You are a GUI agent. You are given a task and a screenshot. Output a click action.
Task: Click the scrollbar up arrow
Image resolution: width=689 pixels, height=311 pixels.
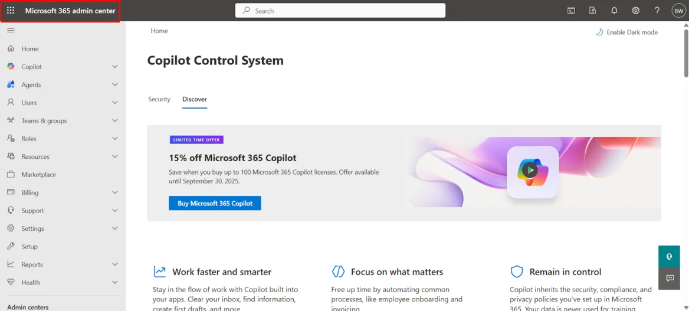(685, 25)
